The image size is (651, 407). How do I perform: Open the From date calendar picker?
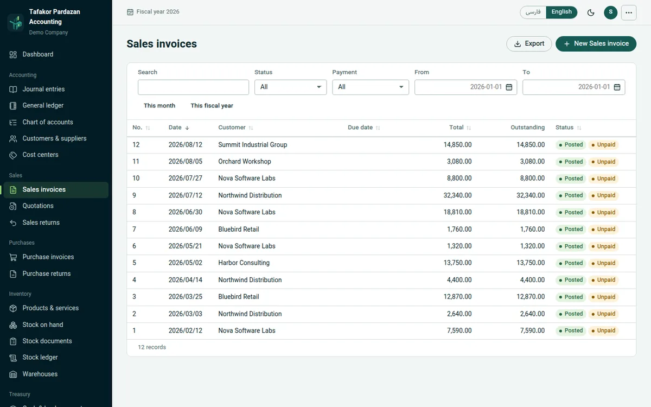click(x=509, y=87)
